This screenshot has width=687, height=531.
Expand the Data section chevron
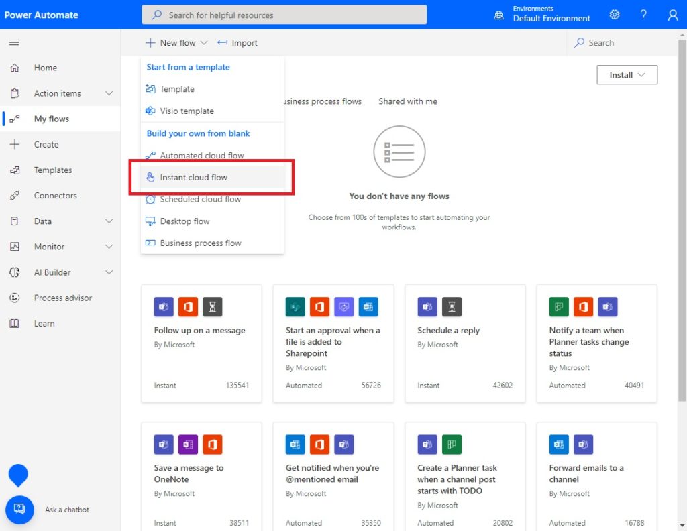pos(109,221)
